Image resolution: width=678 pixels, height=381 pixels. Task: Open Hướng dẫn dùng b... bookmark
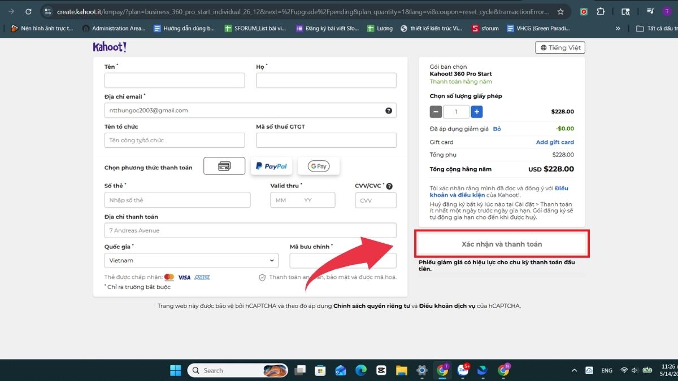(184, 28)
